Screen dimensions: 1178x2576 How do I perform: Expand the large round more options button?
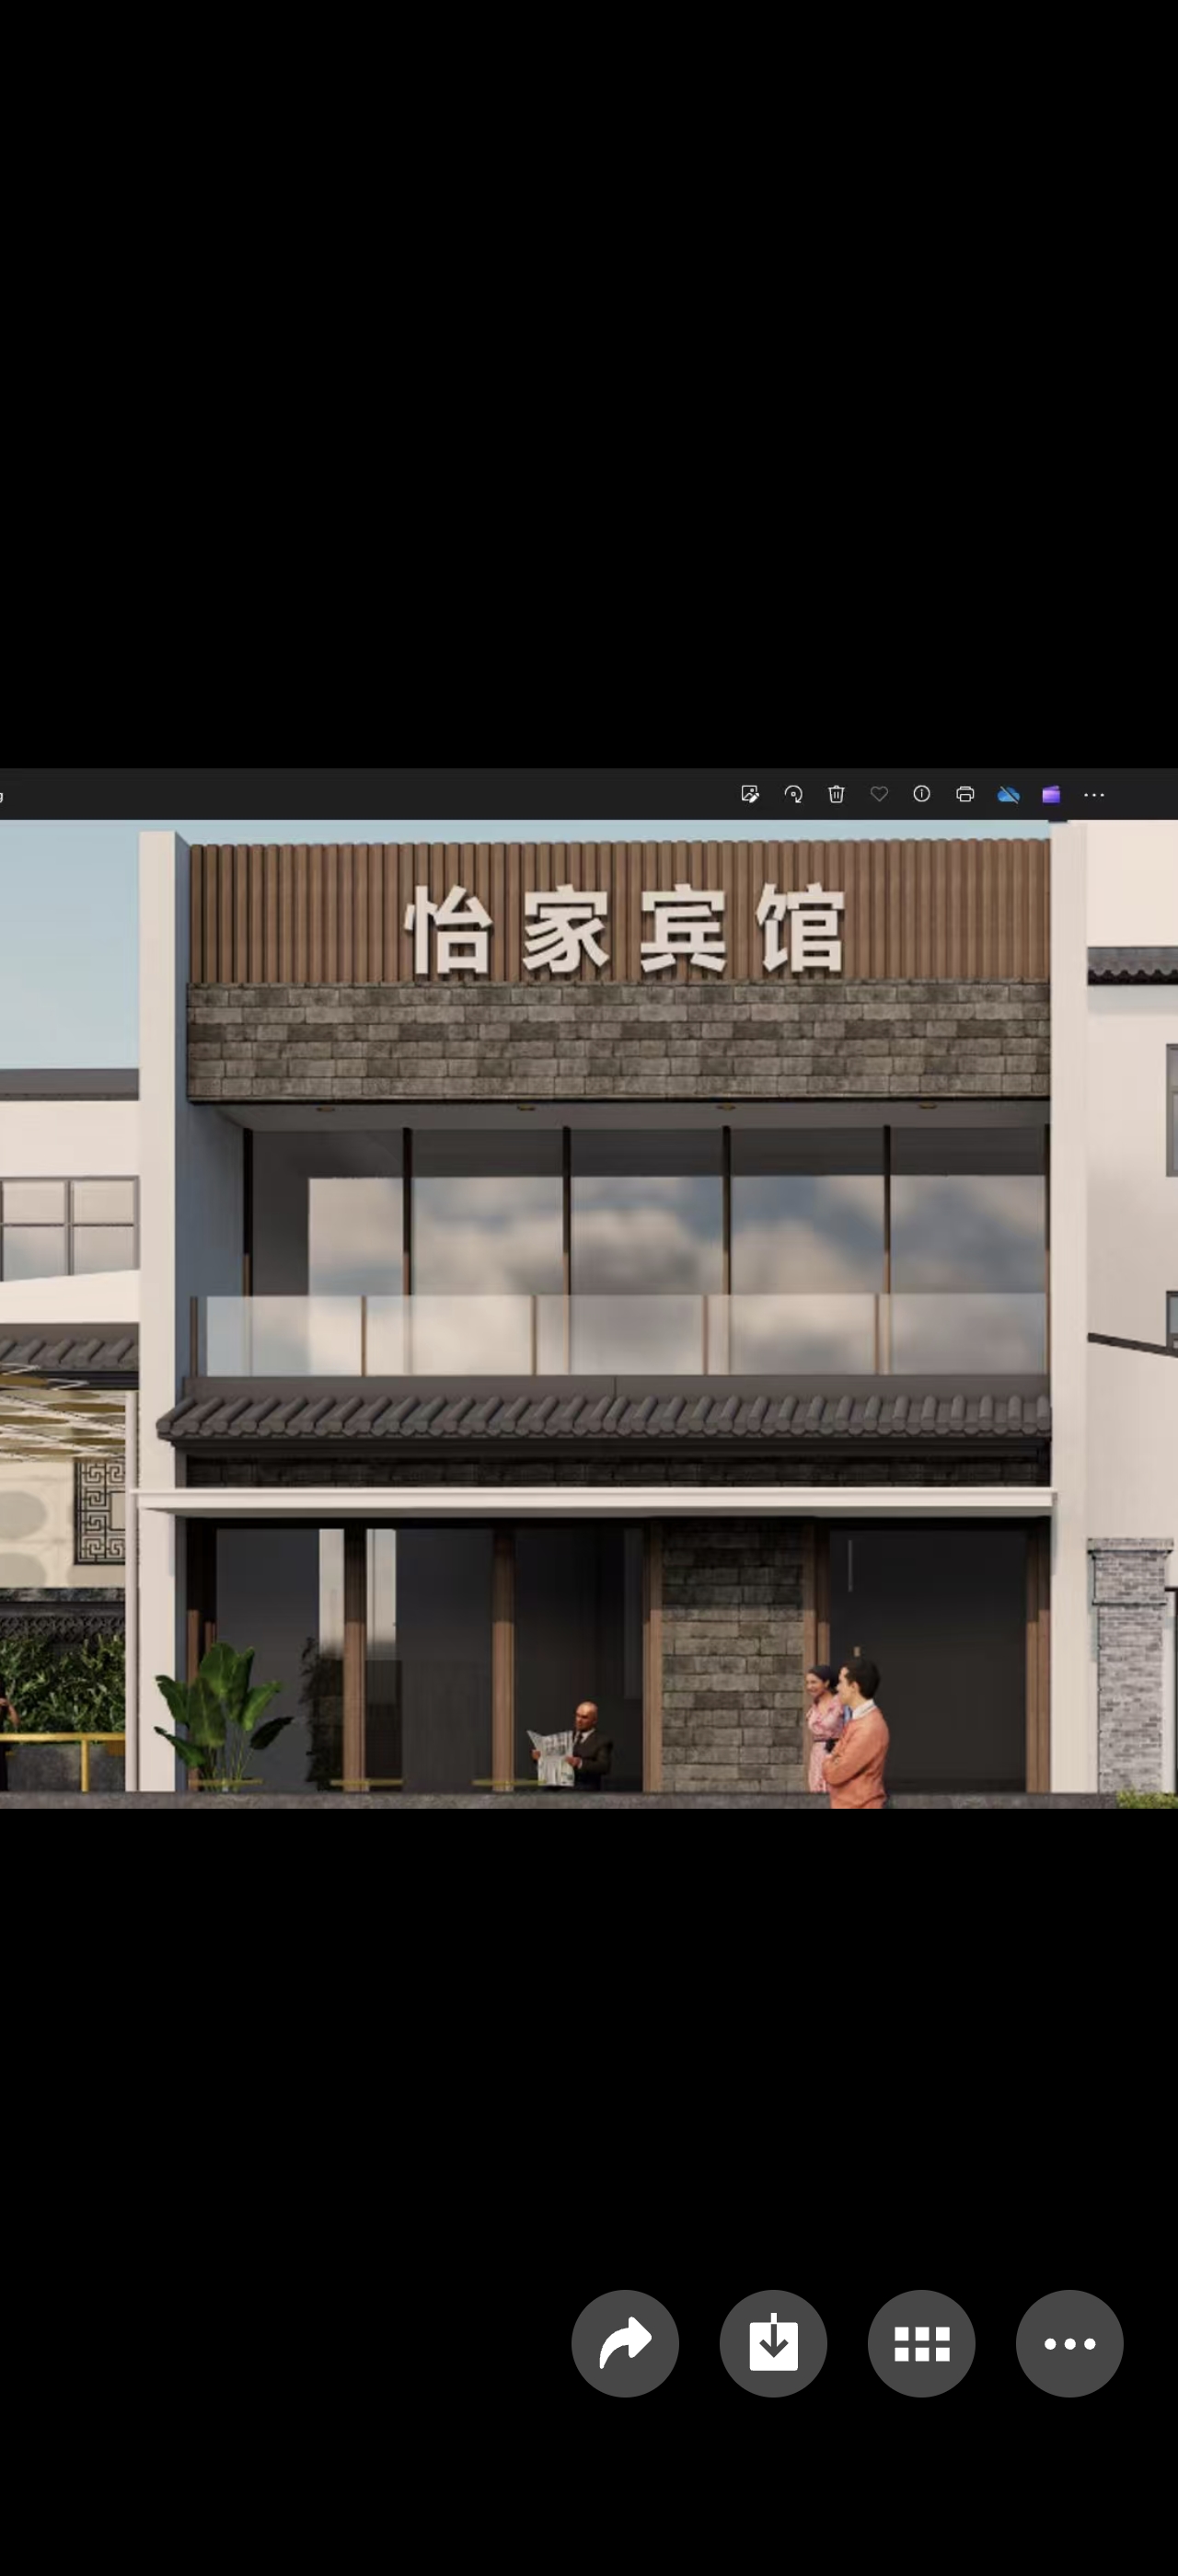coord(1069,2343)
